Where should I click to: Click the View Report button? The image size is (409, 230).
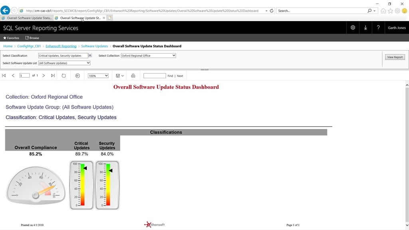395,57
